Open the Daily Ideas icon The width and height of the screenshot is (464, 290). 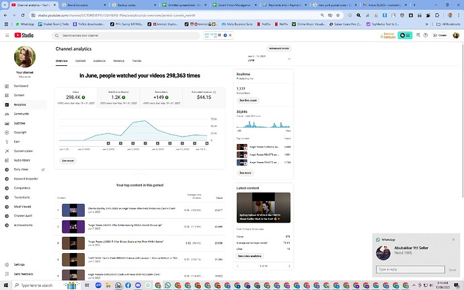(7, 170)
